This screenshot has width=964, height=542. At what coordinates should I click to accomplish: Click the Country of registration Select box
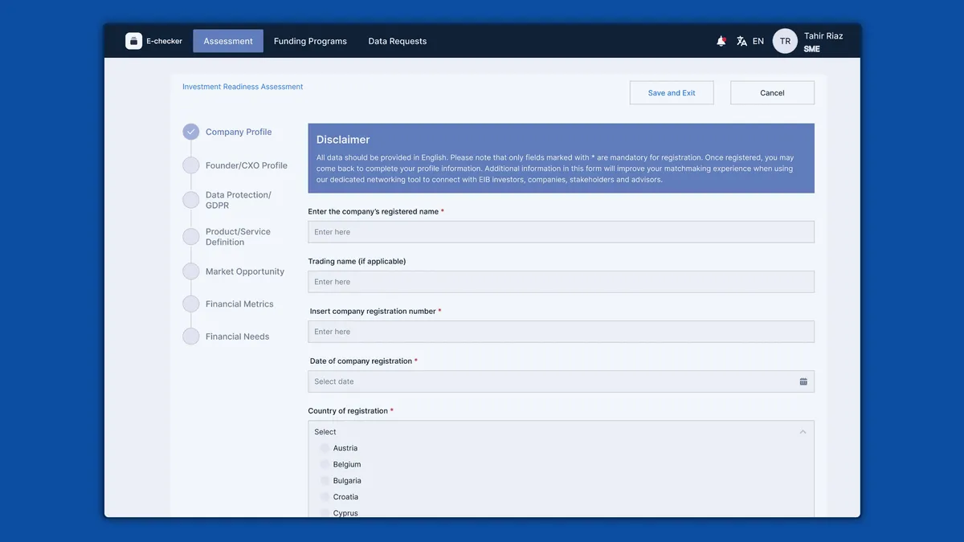coord(561,432)
